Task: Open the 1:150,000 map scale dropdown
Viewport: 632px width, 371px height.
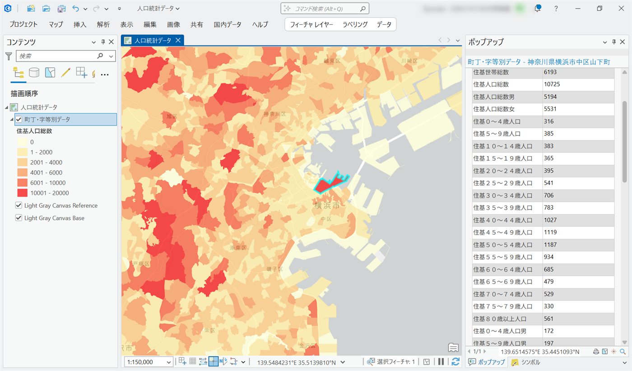Action: 169,362
